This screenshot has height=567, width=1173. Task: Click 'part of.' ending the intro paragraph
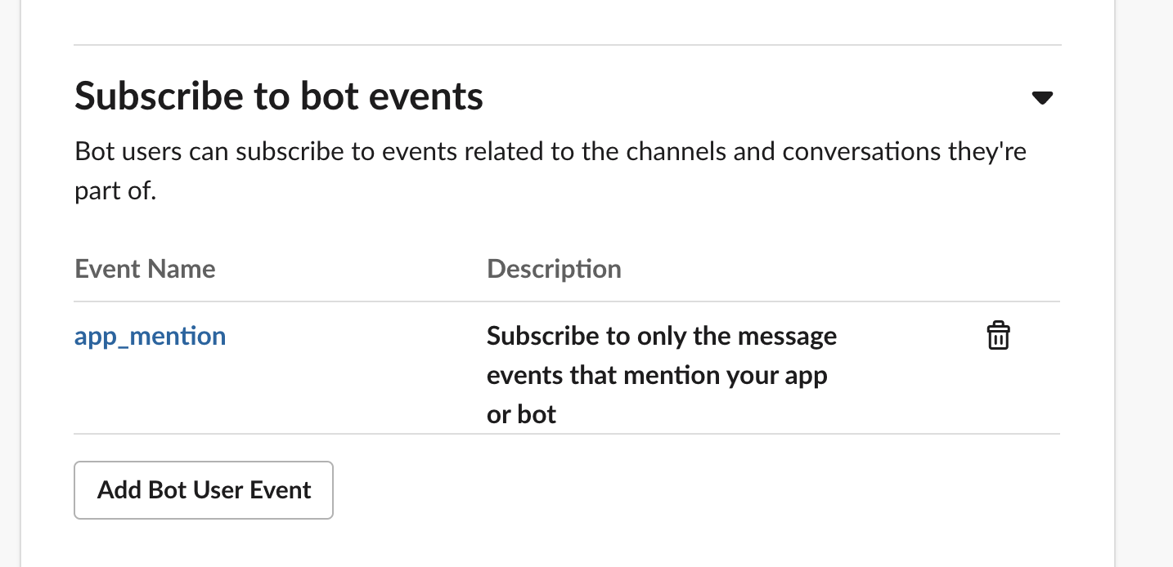pyautogui.click(x=115, y=192)
